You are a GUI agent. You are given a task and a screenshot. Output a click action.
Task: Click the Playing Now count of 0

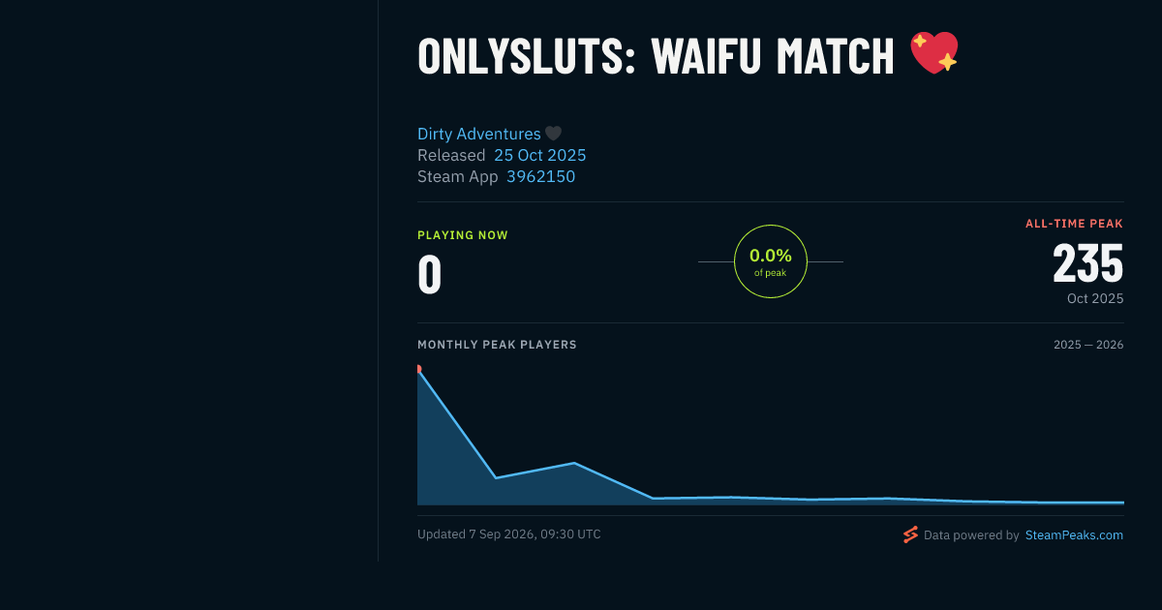pyautogui.click(x=430, y=274)
